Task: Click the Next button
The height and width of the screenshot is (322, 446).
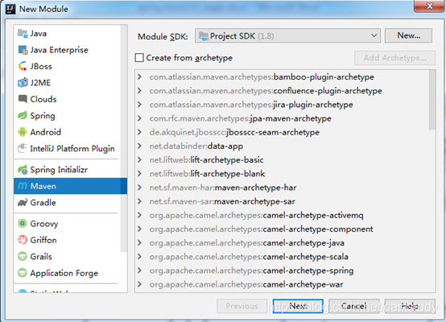Action: 298,306
